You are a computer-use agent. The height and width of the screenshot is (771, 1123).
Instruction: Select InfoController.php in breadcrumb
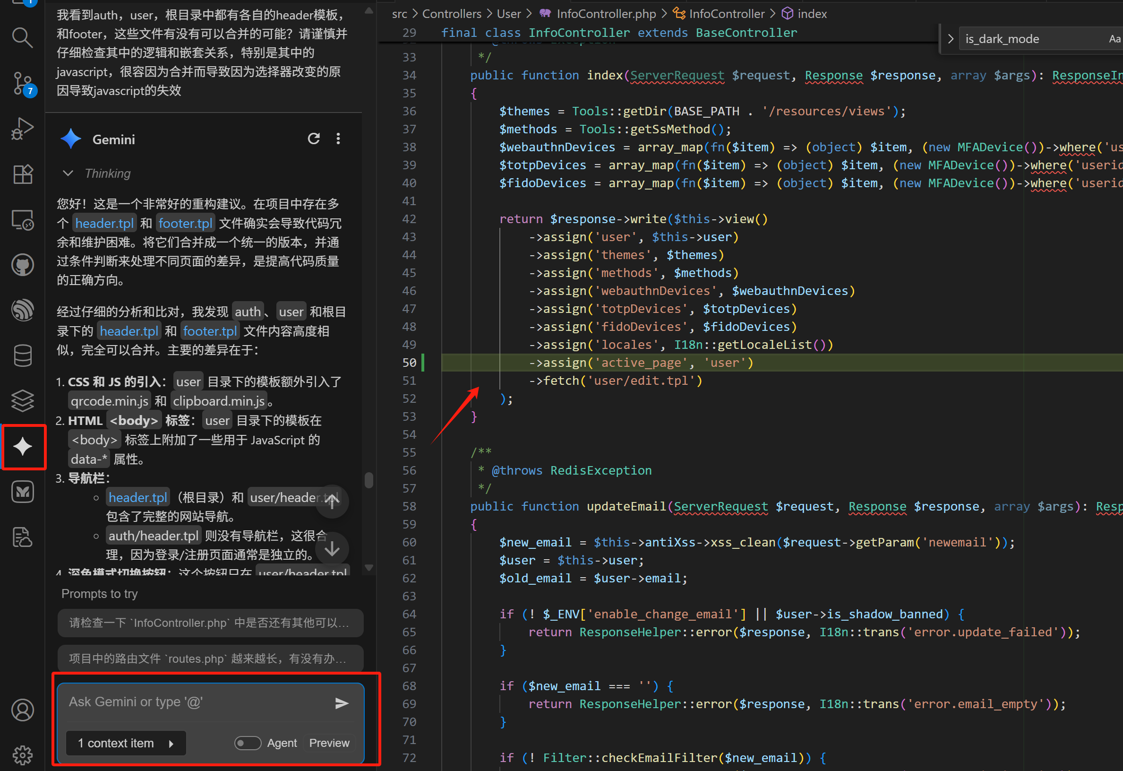click(x=606, y=14)
